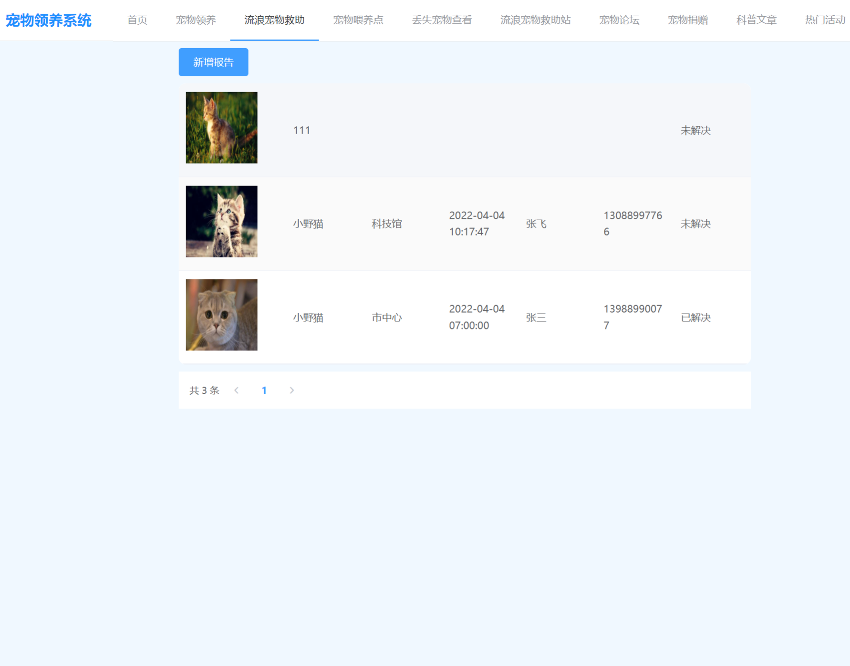Click reporter name 张三
The width and height of the screenshot is (850, 666).
(x=536, y=318)
